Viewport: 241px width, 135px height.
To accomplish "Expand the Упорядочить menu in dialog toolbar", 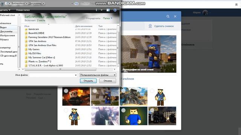I will [x=5, y=10].
